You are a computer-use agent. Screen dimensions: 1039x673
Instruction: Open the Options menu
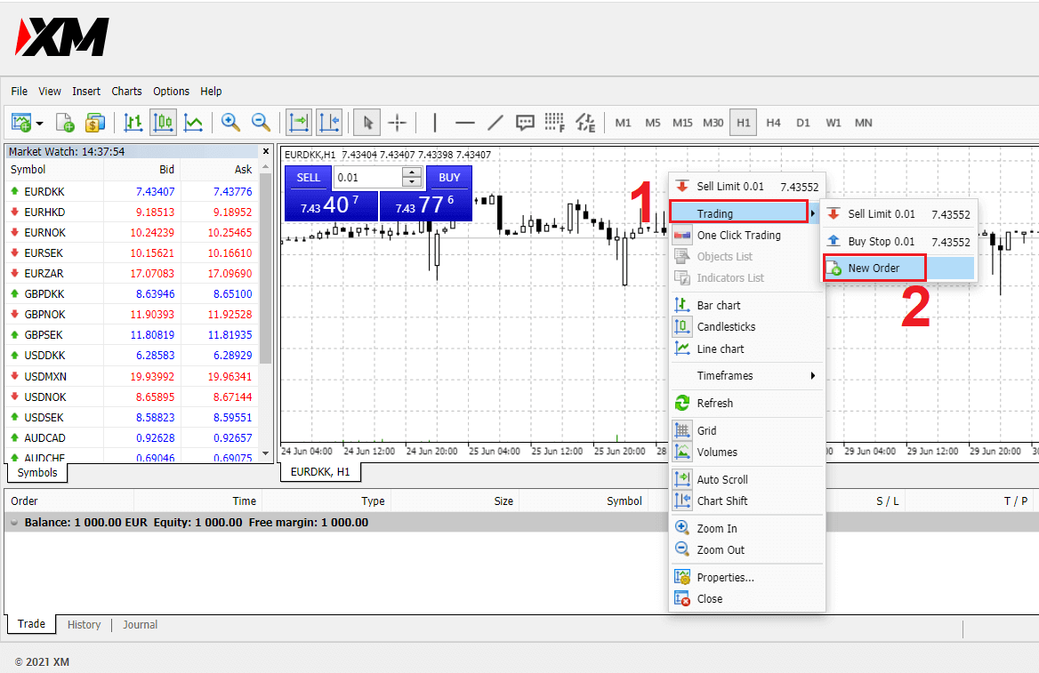point(171,92)
